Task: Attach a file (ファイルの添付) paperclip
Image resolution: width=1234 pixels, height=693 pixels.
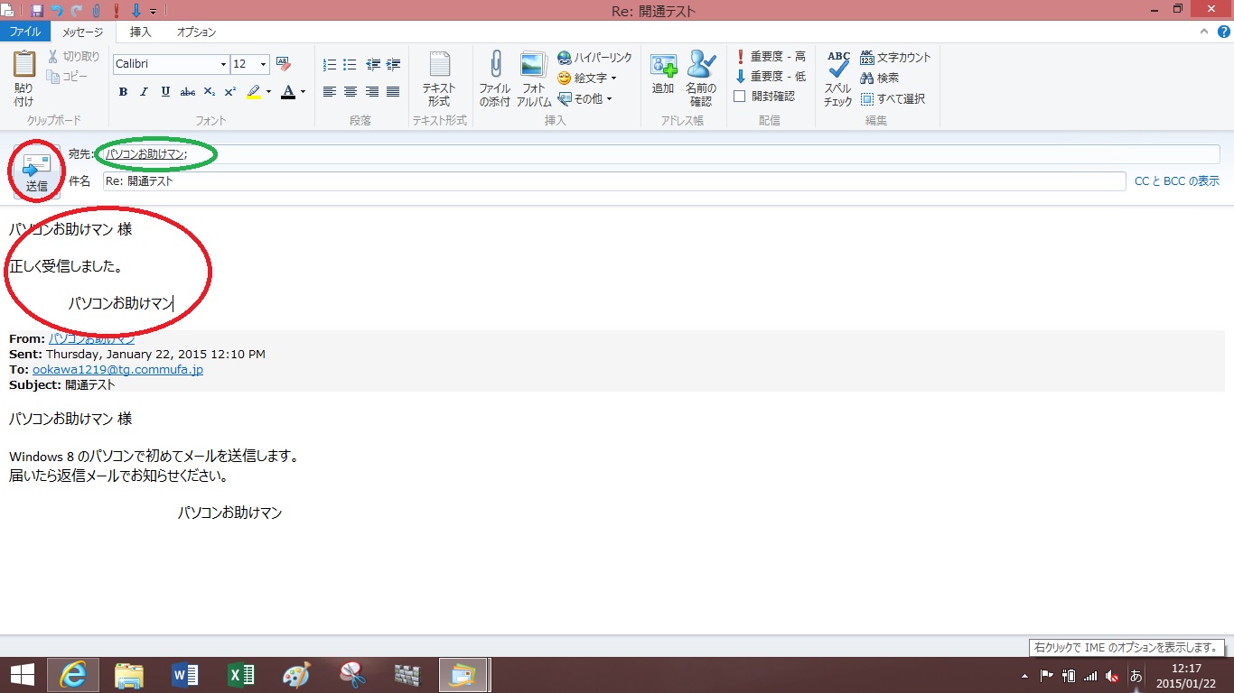Action: click(495, 79)
